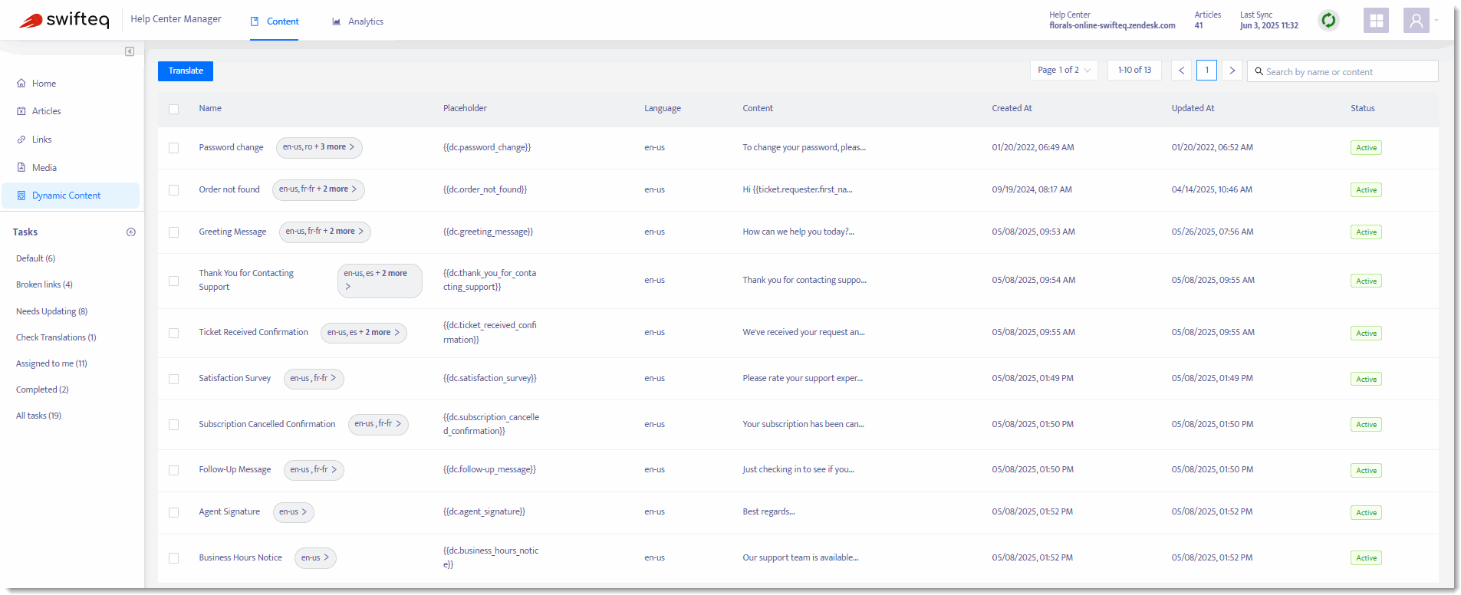
Task: Go to previous page arrow
Action: 1181,71
